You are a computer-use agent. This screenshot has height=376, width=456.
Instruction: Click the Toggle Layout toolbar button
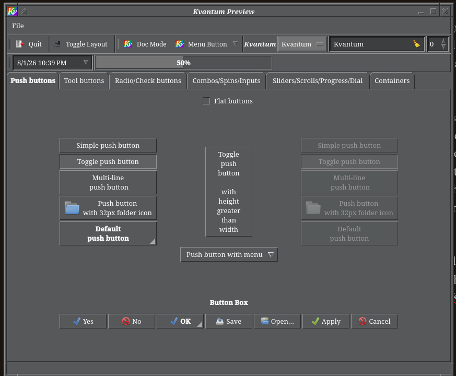coord(81,44)
